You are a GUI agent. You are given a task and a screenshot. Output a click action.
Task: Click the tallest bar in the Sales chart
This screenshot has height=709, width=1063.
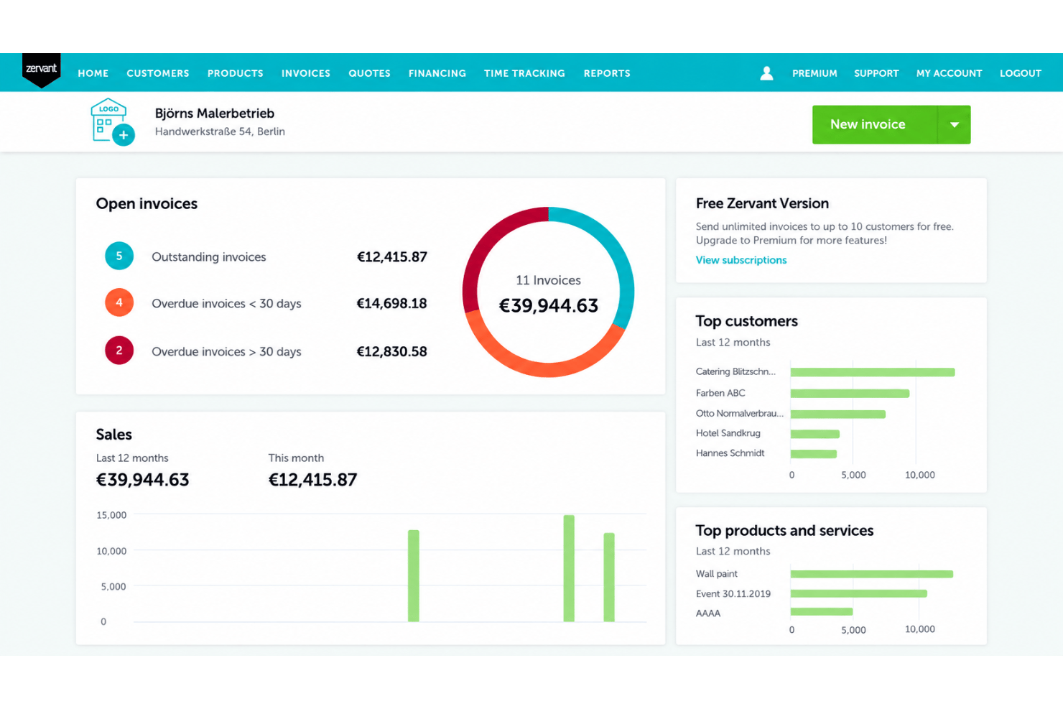pyautogui.click(x=569, y=568)
